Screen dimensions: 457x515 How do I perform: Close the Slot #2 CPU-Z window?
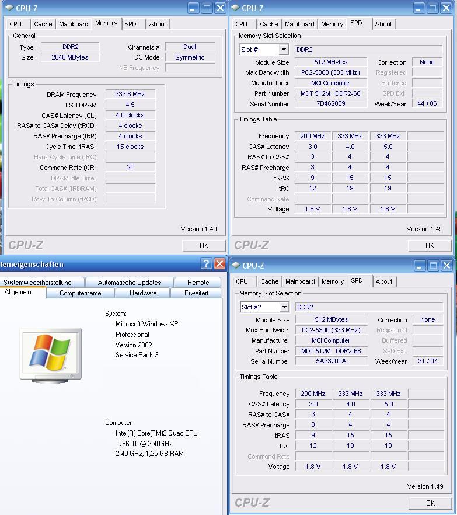(x=447, y=265)
